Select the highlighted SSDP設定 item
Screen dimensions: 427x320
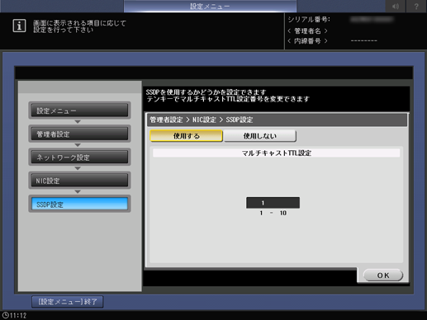click(79, 204)
